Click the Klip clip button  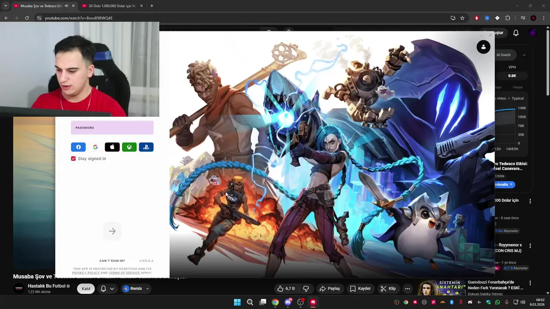pyautogui.click(x=388, y=288)
